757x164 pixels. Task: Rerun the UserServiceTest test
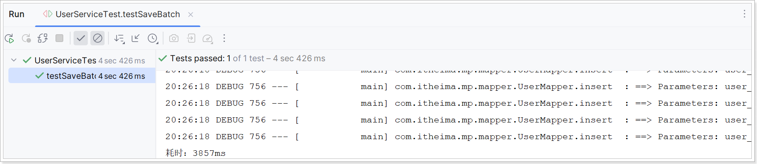pyautogui.click(x=9, y=39)
